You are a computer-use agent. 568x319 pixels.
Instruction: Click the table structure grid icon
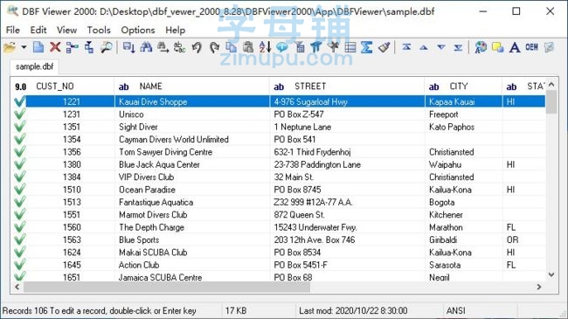350,47
